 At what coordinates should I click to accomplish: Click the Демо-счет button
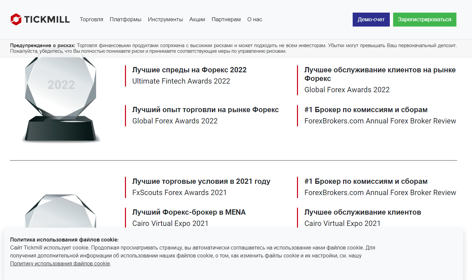point(371,20)
